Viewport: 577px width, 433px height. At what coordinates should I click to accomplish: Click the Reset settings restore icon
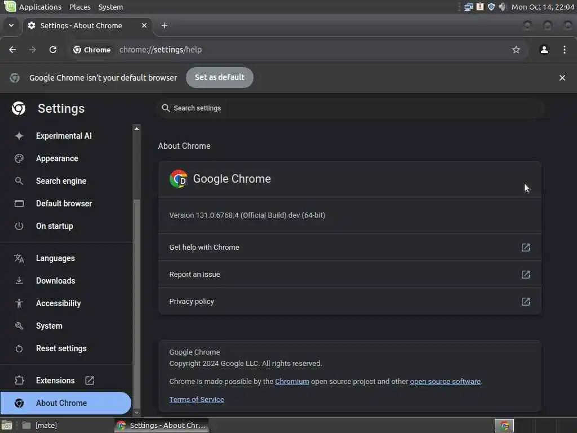coord(19,348)
